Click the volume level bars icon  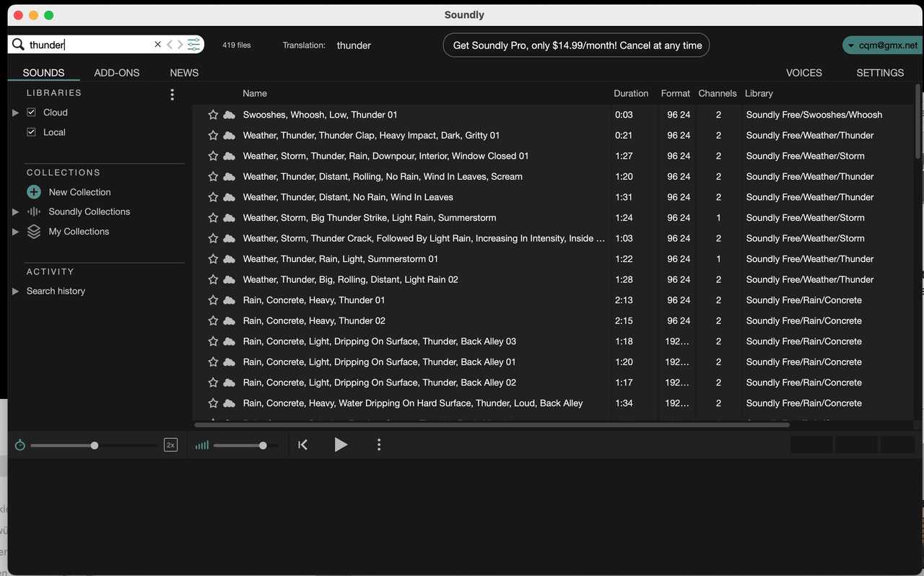[x=202, y=445]
